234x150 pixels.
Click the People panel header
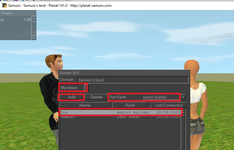[18, 13]
